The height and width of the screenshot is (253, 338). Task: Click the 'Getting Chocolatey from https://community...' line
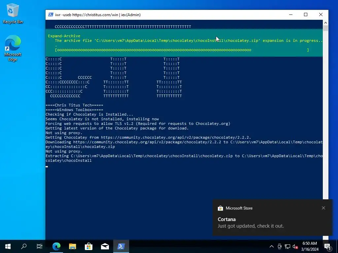148,137
